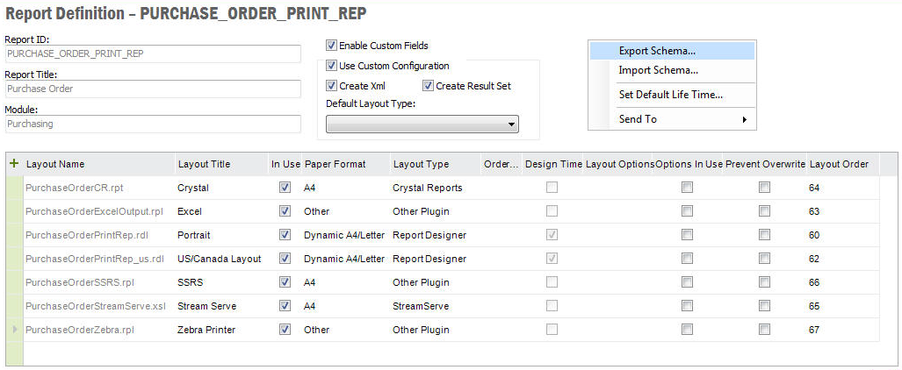Select Export Schema from context menu

[657, 51]
